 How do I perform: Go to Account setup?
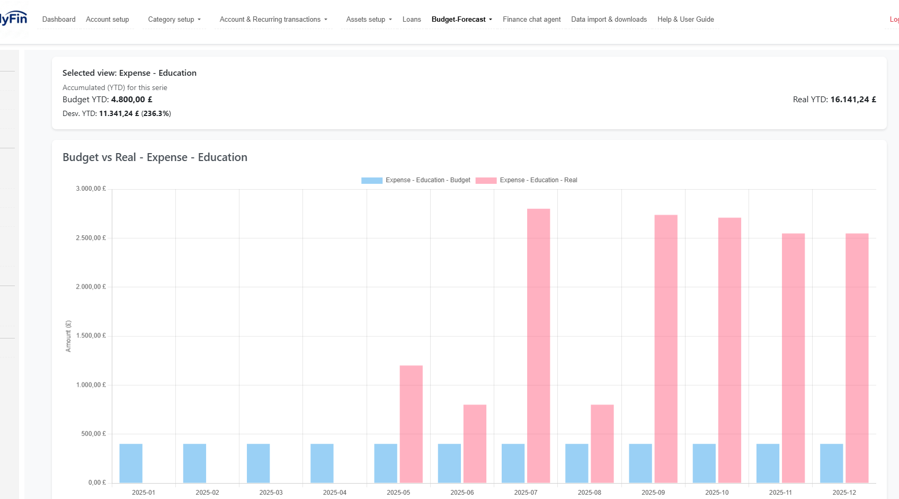tap(108, 19)
